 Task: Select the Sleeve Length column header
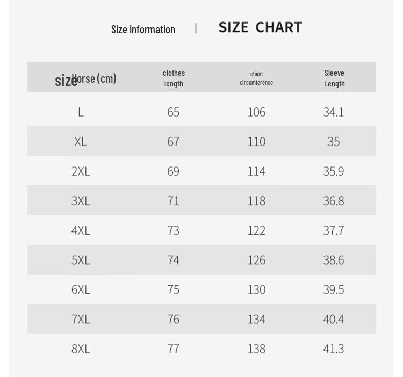(x=334, y=78)
